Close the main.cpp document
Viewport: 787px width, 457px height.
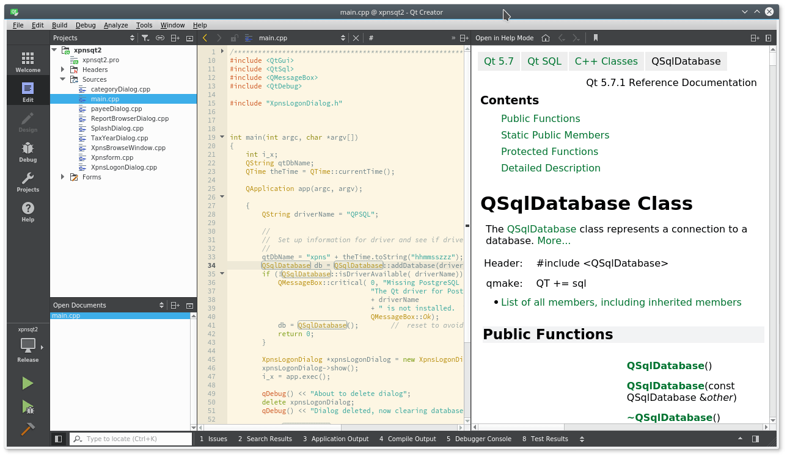356,38
